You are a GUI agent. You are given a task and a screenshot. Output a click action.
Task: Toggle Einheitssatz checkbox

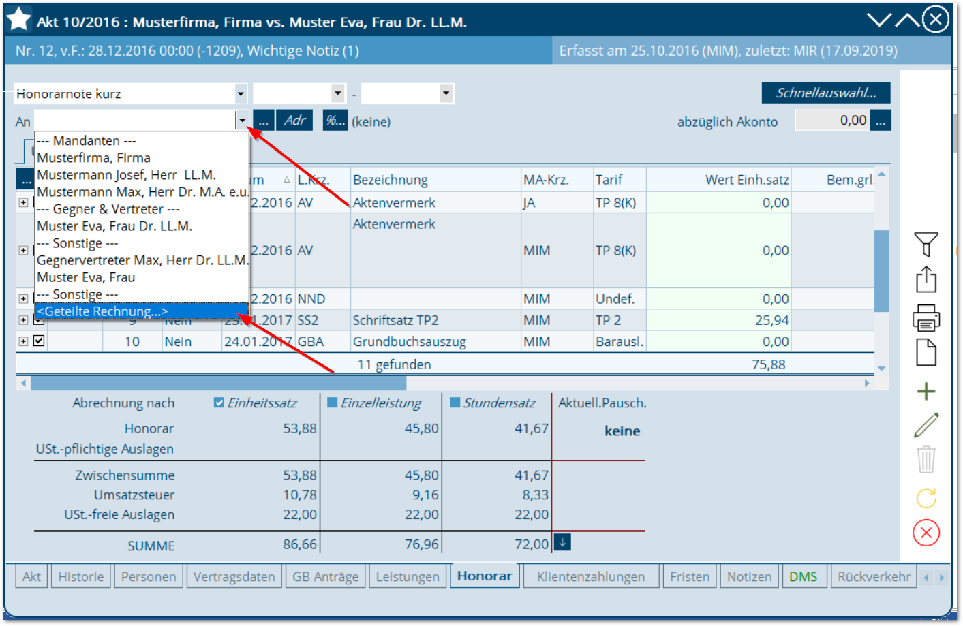[219, 403]
